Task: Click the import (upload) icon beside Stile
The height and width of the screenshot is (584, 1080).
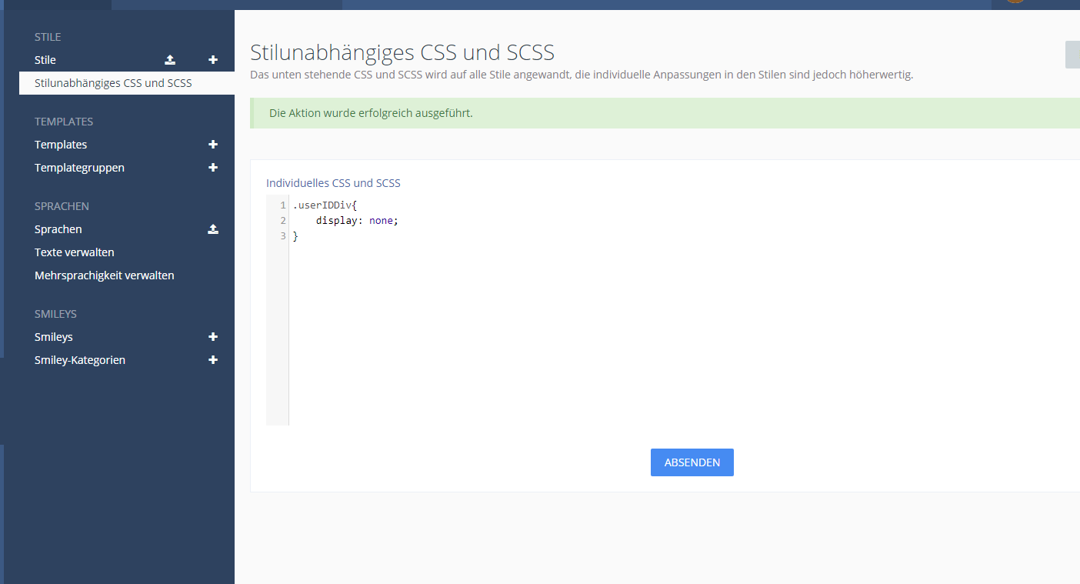Action: click(170, 60)
